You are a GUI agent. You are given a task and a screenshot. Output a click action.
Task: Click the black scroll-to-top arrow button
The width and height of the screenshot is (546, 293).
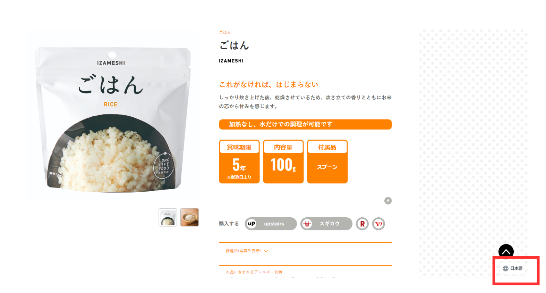pos(506,252)
